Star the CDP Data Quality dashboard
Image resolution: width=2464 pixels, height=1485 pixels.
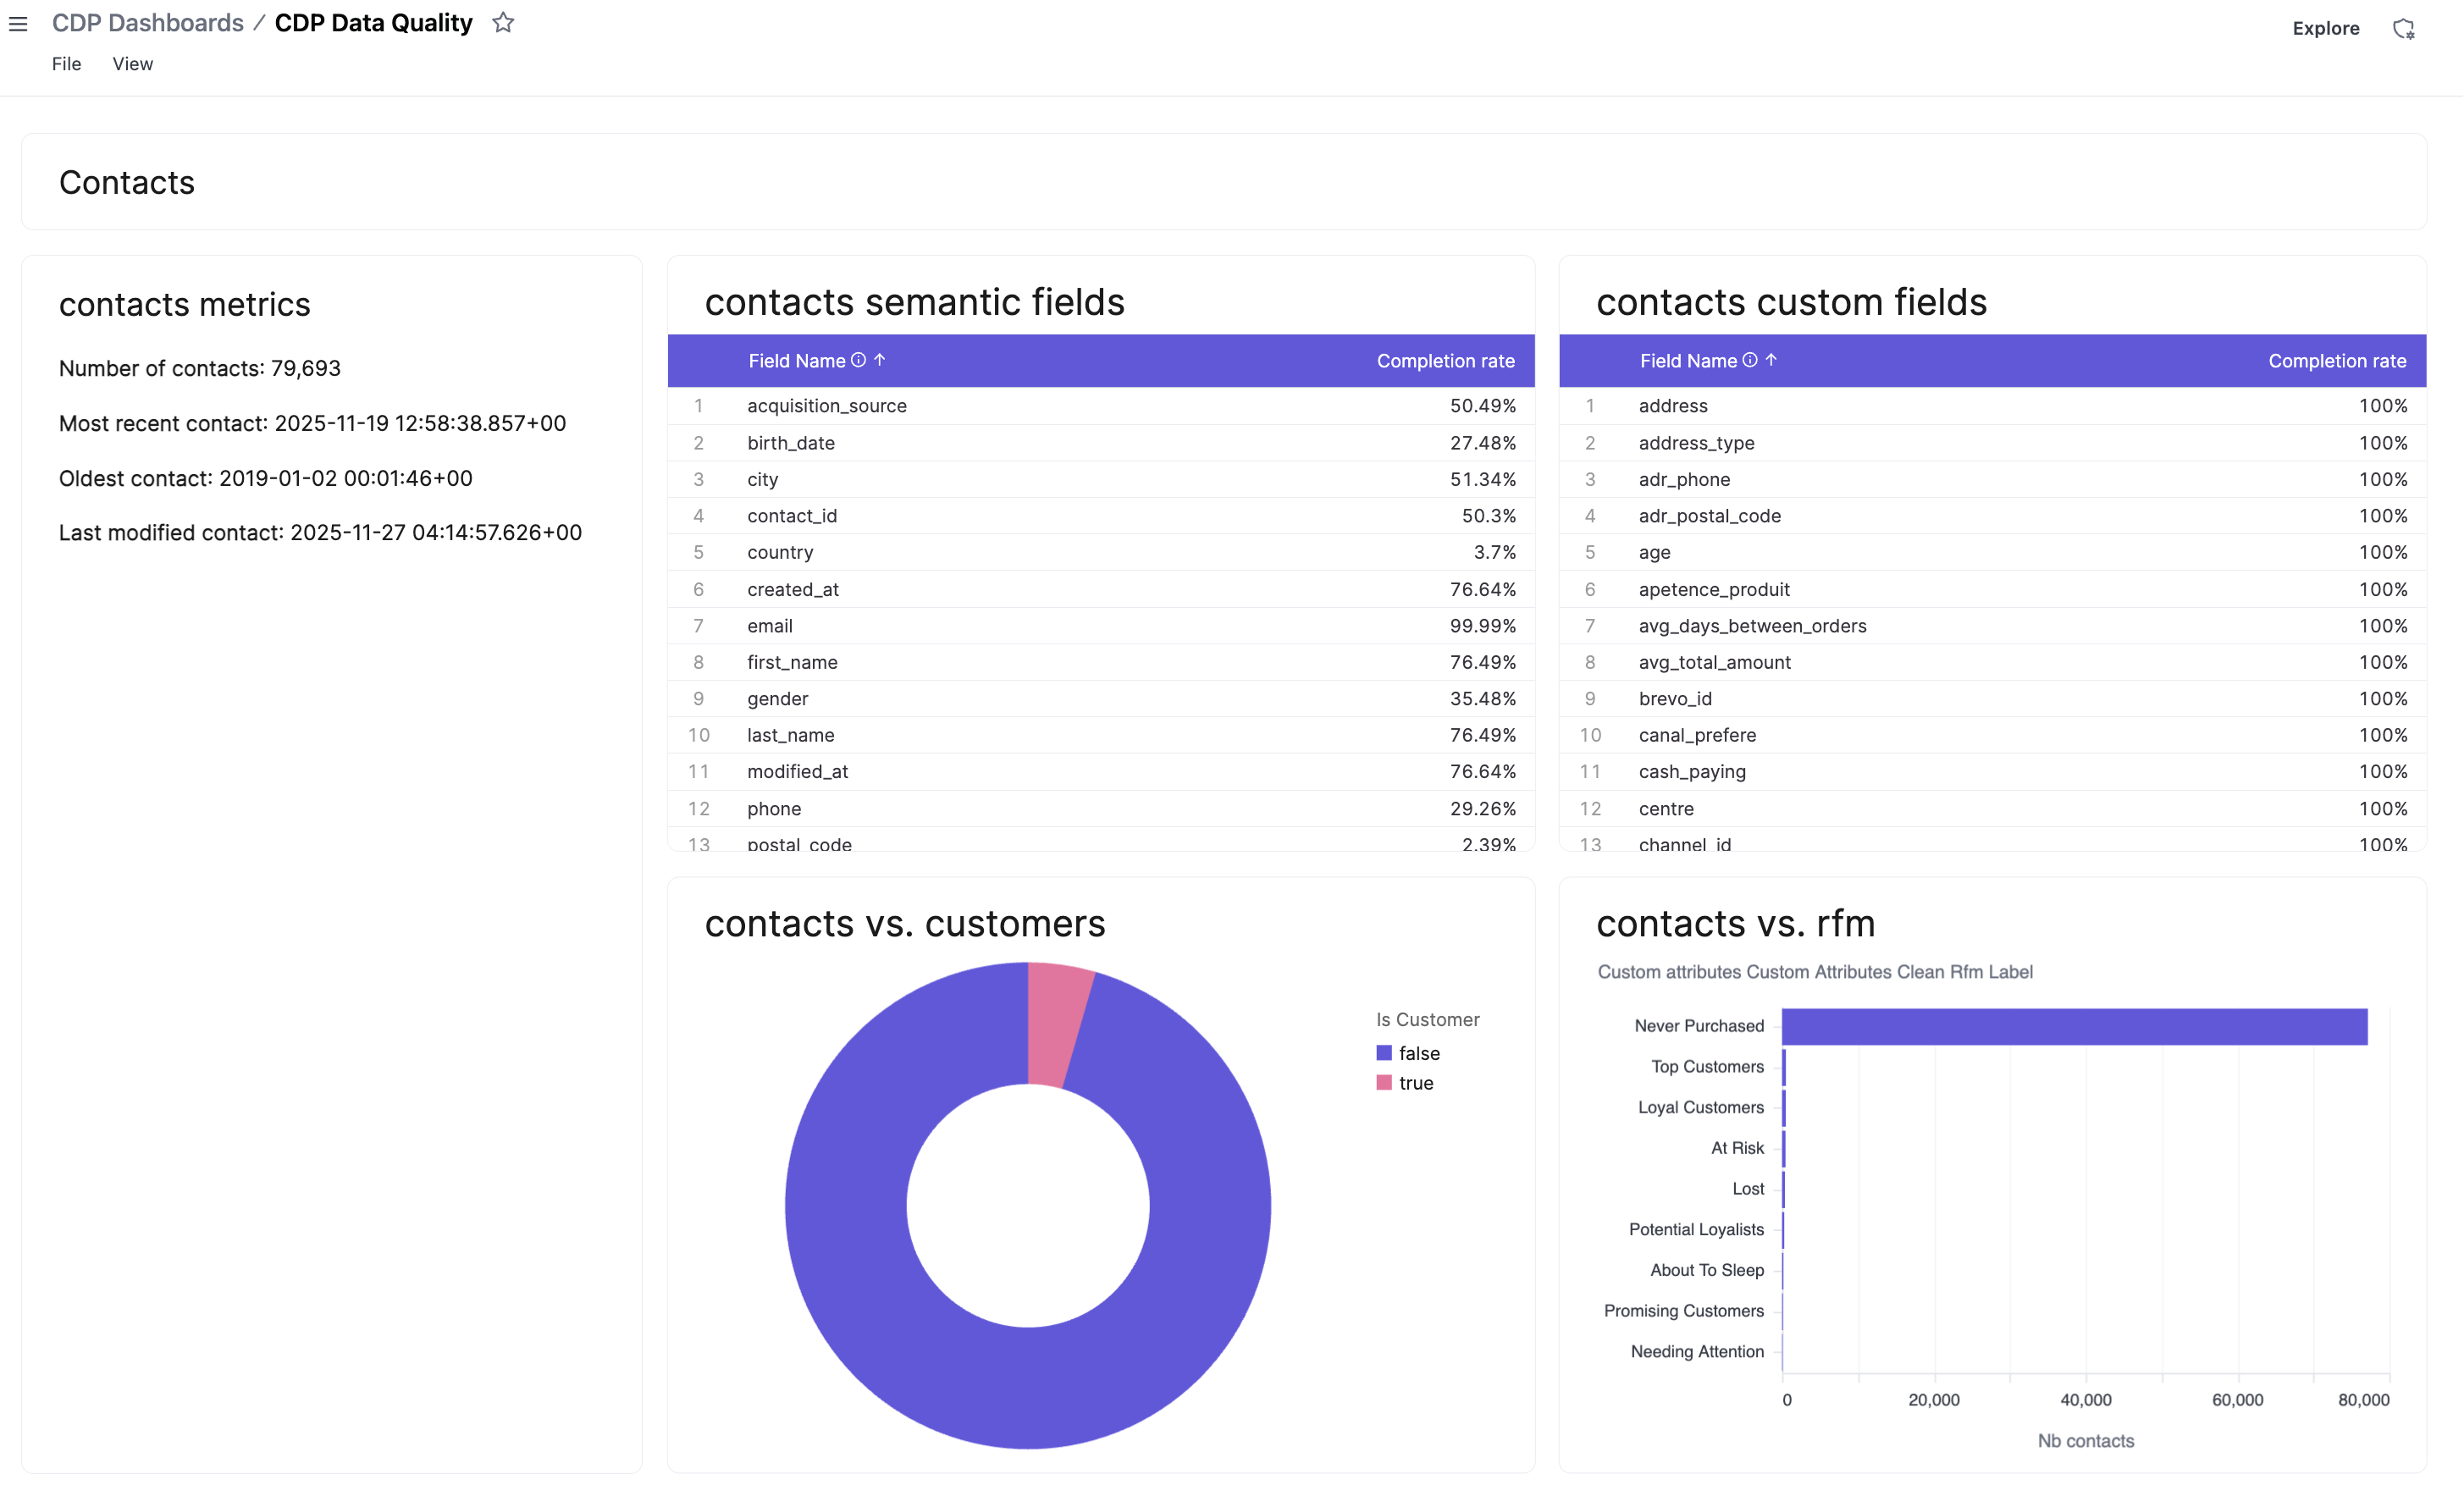coord(503,23)
